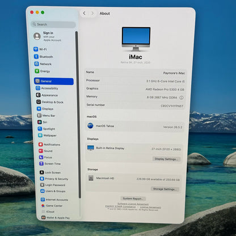Click the sidebar vertical scrollbar
236x236 pixels.
[x=78, y=115]
